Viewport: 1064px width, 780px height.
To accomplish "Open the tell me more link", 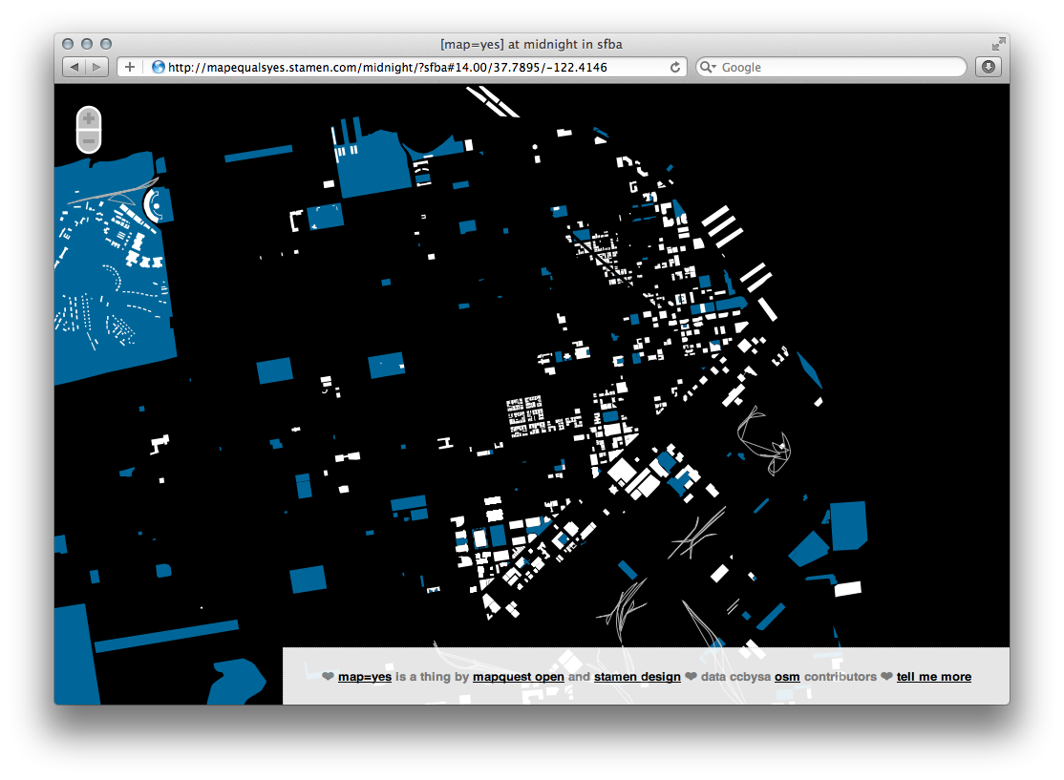I will [x=933, y=676].
